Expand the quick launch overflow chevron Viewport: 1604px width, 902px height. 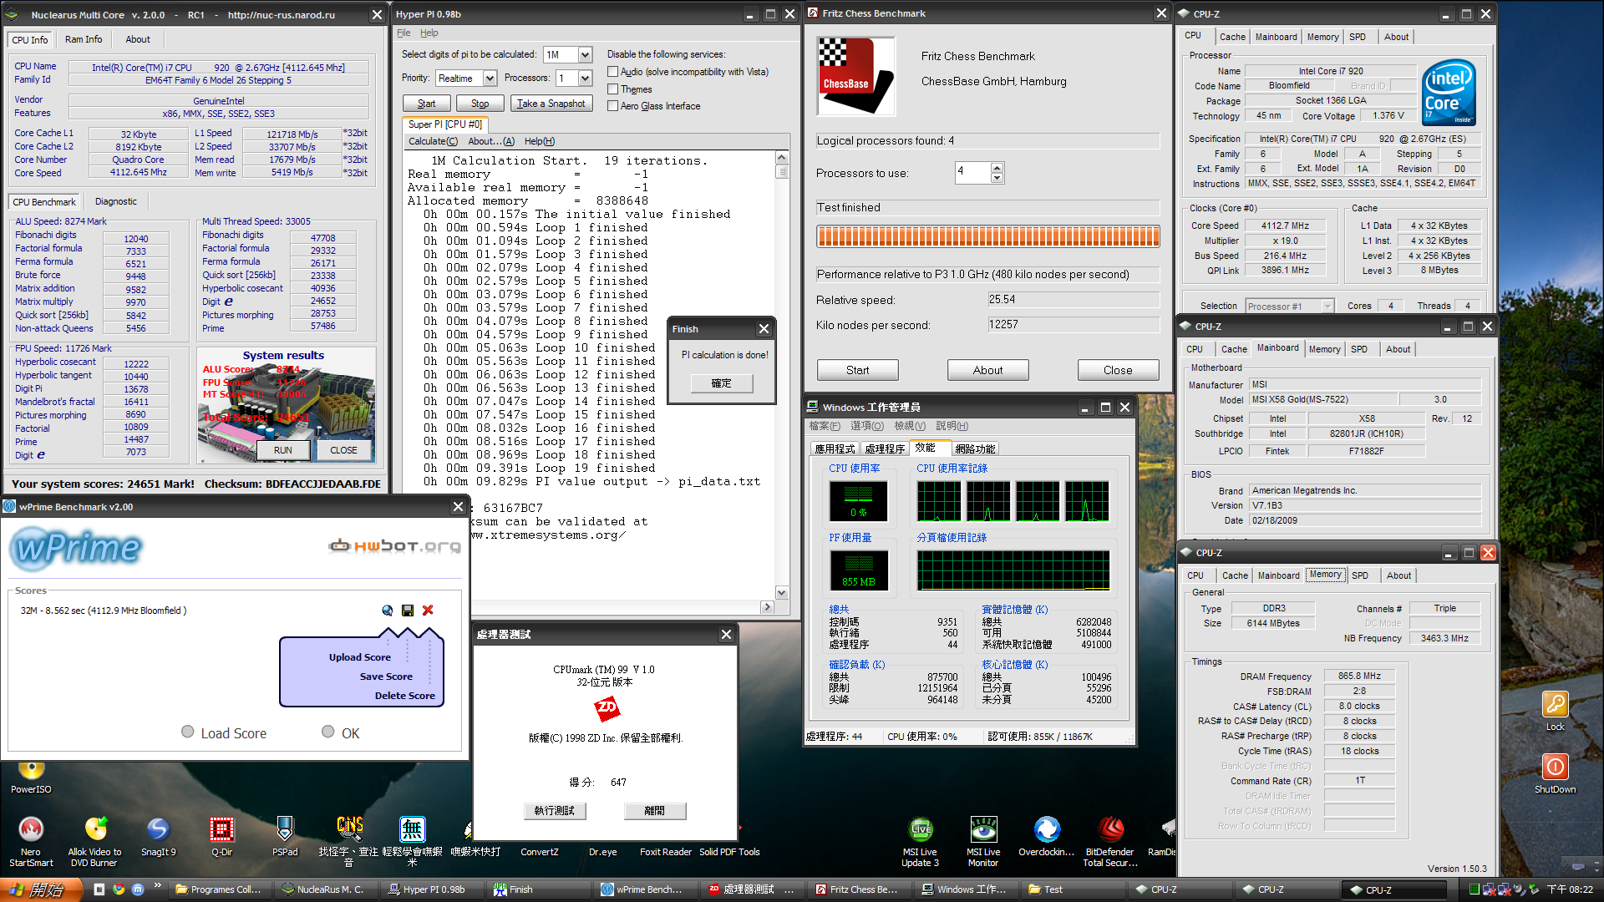157,887
